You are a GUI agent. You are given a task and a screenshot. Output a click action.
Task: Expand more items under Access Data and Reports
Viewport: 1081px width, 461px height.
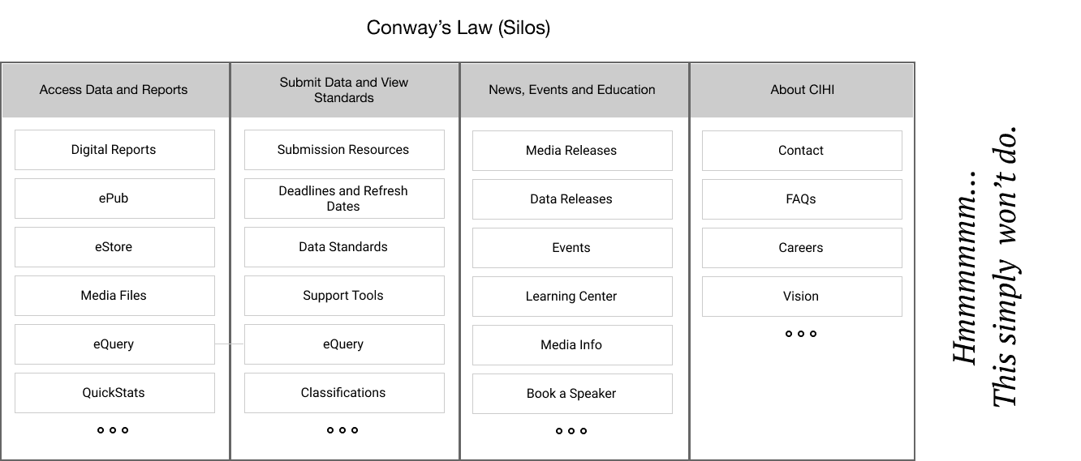tap(113, 430)
